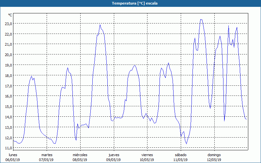Click the 22,0 axis value
This screenshot has width=261, height=163.
(x=8, y=34)
